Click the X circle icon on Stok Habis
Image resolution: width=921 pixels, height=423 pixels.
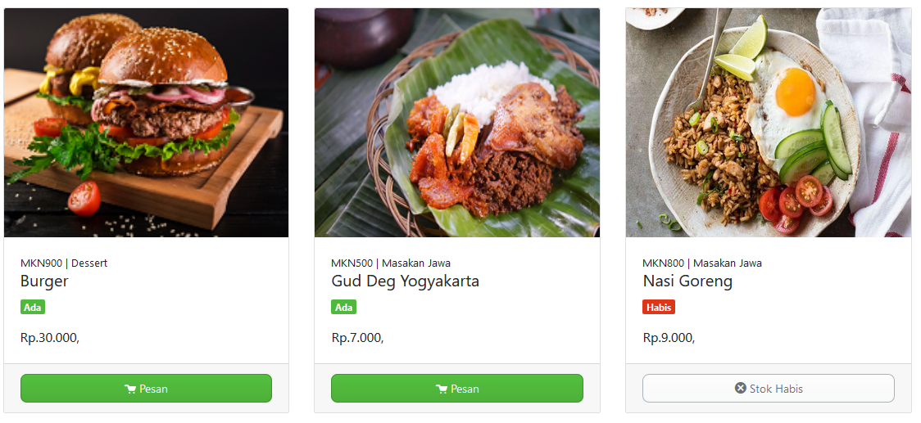740,389
